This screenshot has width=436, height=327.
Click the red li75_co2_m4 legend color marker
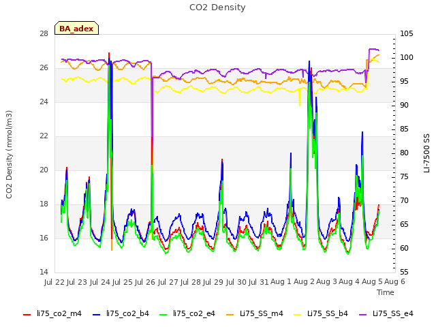tap(27, 315)
